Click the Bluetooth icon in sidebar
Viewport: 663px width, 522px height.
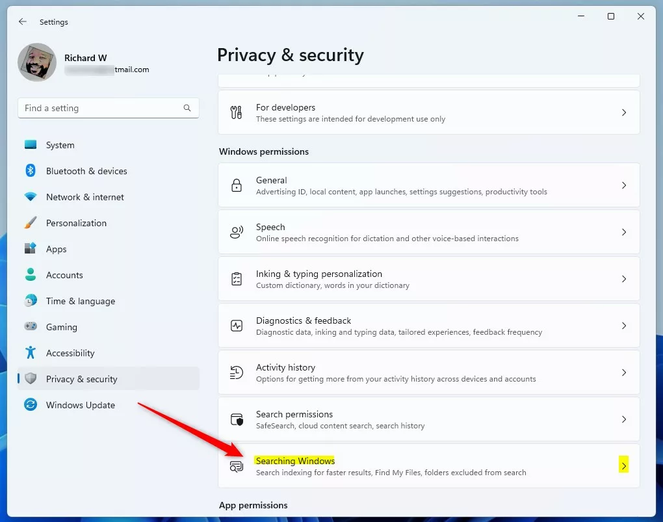coord(31,170)
